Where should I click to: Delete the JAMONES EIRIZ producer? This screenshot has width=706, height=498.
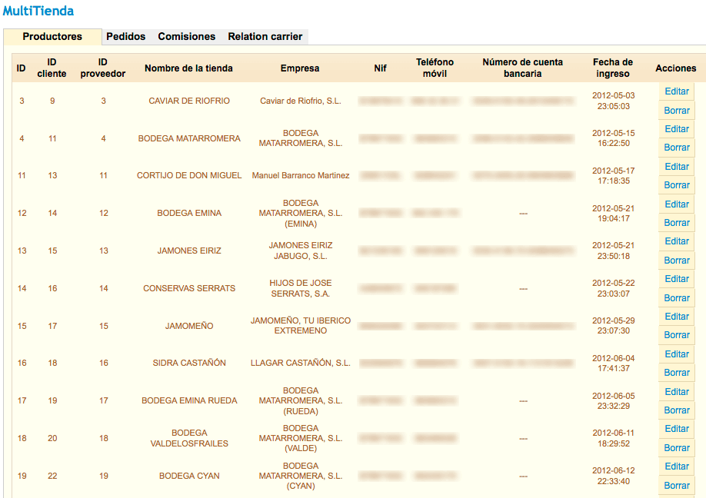click(677, 261)
